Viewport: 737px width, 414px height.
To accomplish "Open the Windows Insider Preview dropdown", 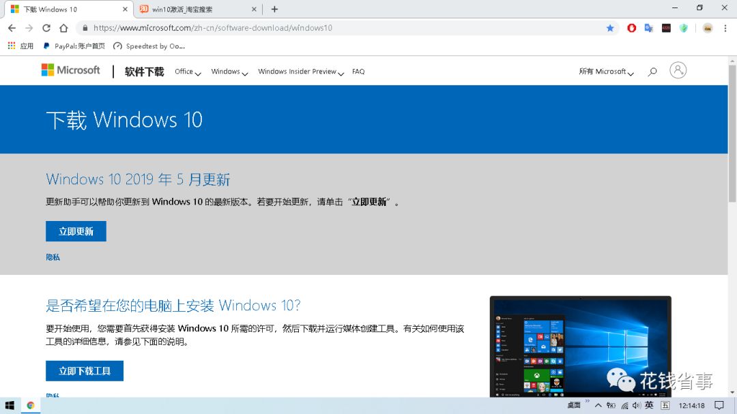I will point(299,70).
